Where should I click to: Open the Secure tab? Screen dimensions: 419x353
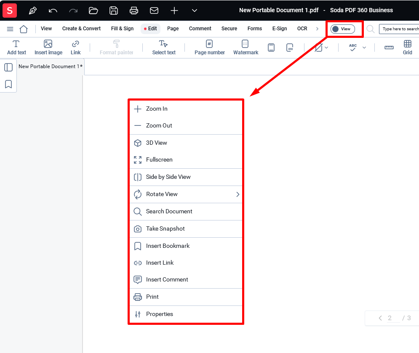(x=229, y=29)
